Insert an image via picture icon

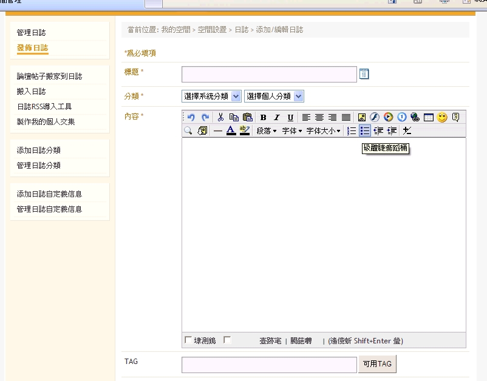361,117
